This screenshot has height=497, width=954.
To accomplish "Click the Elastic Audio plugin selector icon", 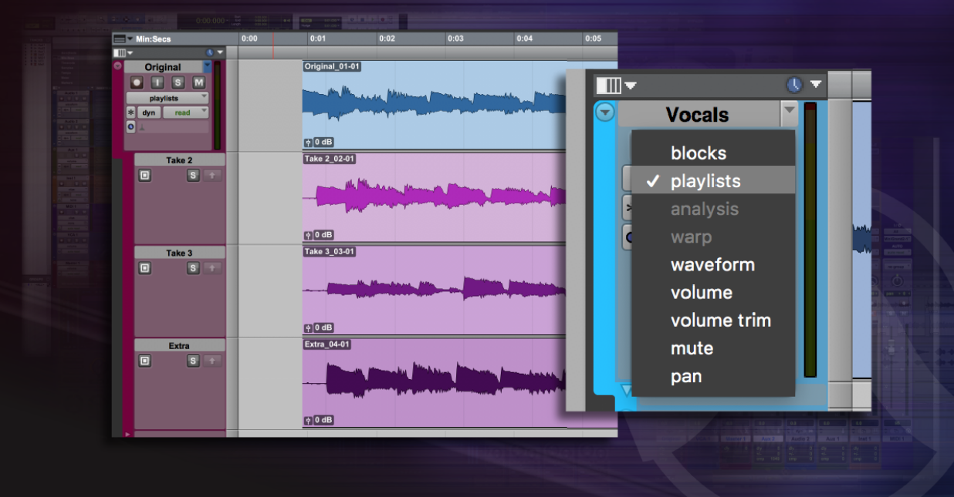I will pyautogui.click(x=141, y=127).
